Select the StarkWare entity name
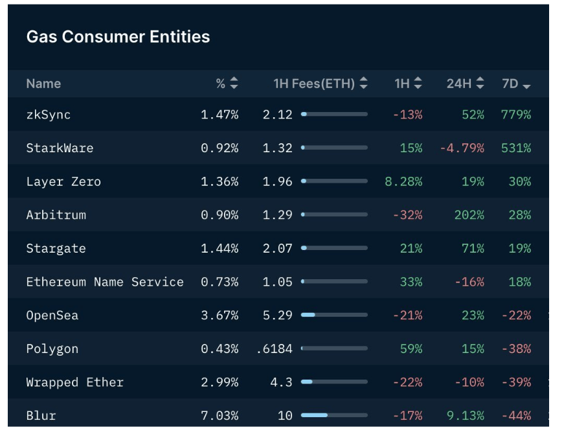The image size is (564, 434). (60, 148)
